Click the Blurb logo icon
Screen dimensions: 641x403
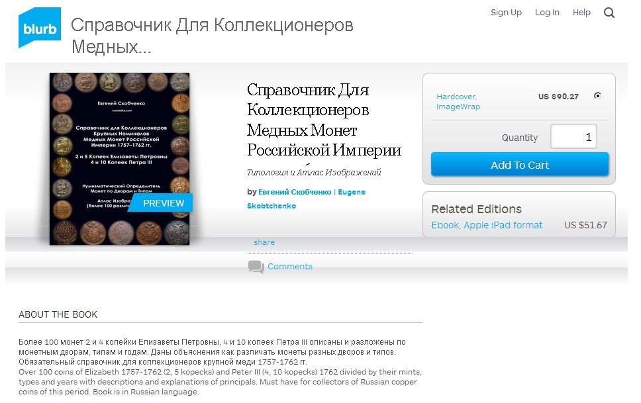click(40, 27)
